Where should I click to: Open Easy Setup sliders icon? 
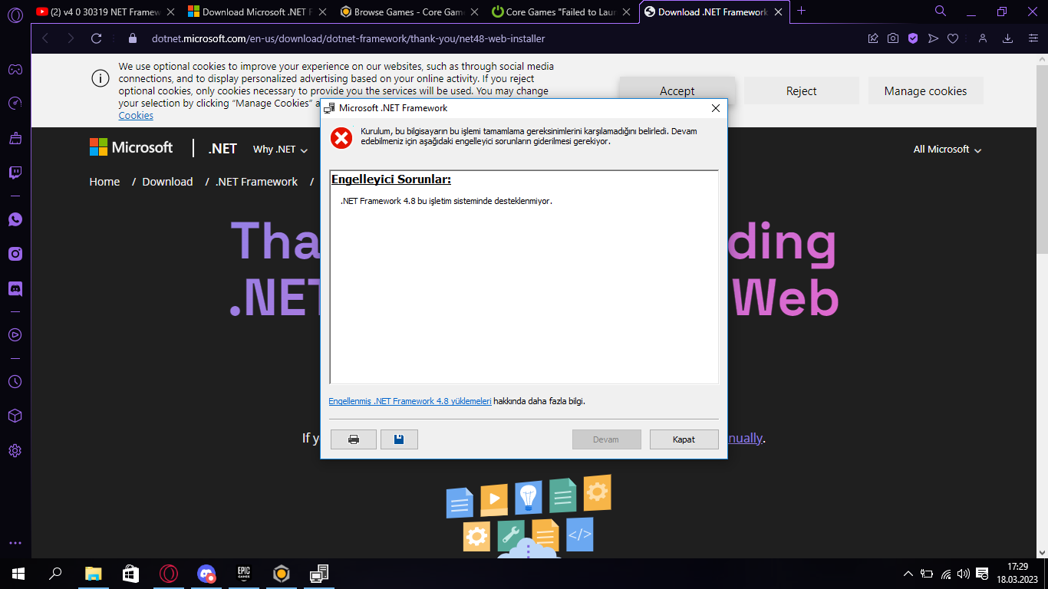coord(1033,38)
